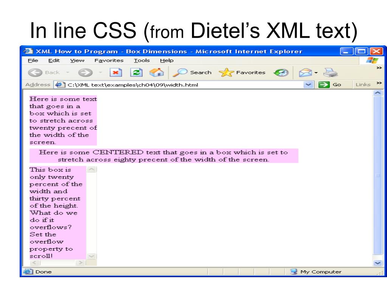Click the CENTERED text box

(x=164, y=156)
